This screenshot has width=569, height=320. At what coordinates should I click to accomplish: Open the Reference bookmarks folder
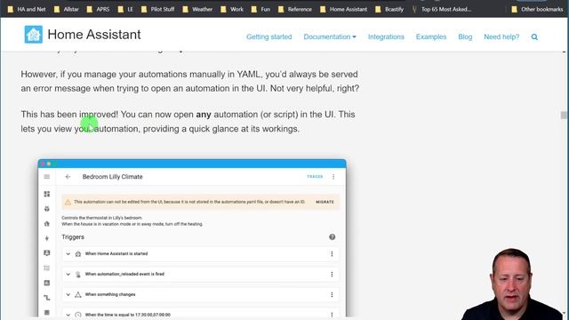[x=295, y=10]
